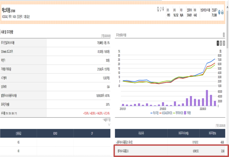229x157 pixels.
Task: Click the 주요주주 column header
Action: tap(141, 133)
